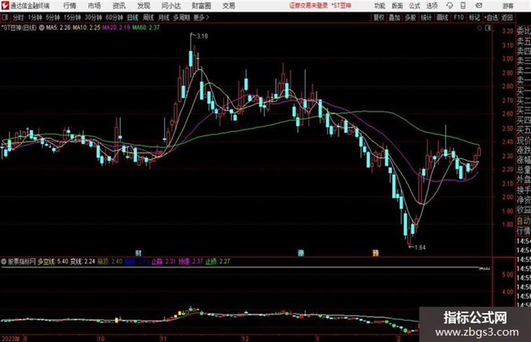Click the 财 event marker on chart
531x342 pixels.
138,253
